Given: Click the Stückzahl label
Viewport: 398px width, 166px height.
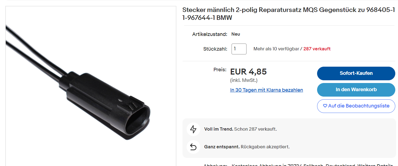Looking at the screenshot, I should click(215, 49).
